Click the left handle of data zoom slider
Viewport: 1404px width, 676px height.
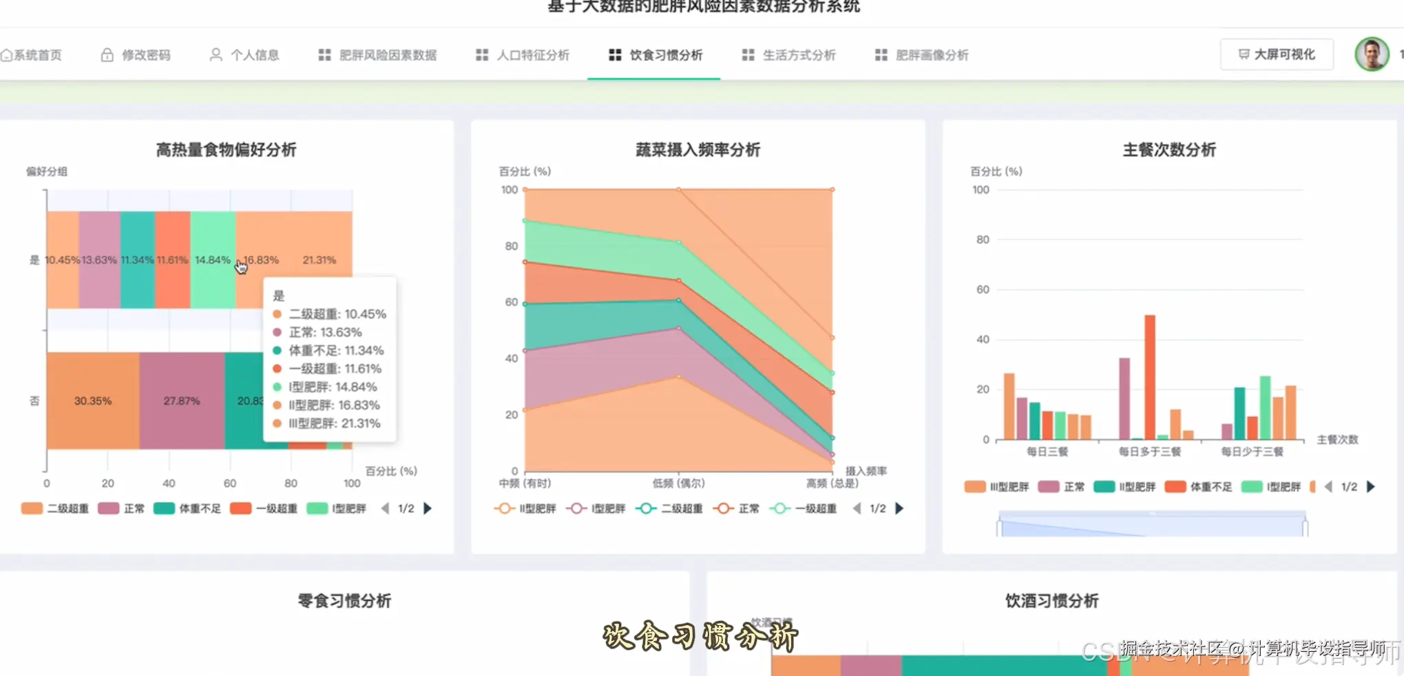pyautogui.click(x=998, y=527)
